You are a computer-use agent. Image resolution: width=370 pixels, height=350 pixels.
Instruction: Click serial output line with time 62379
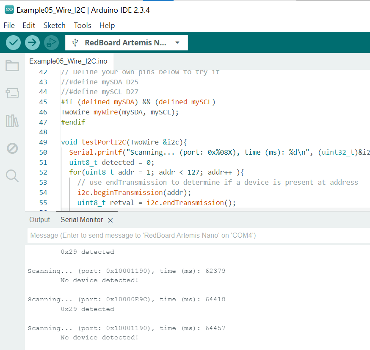(127, 271)
